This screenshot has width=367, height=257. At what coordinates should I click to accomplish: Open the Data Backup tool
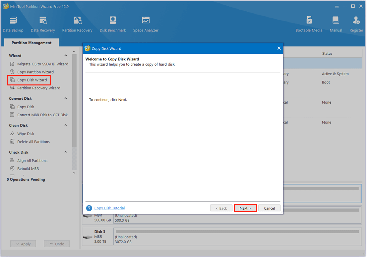coord(13,24)
